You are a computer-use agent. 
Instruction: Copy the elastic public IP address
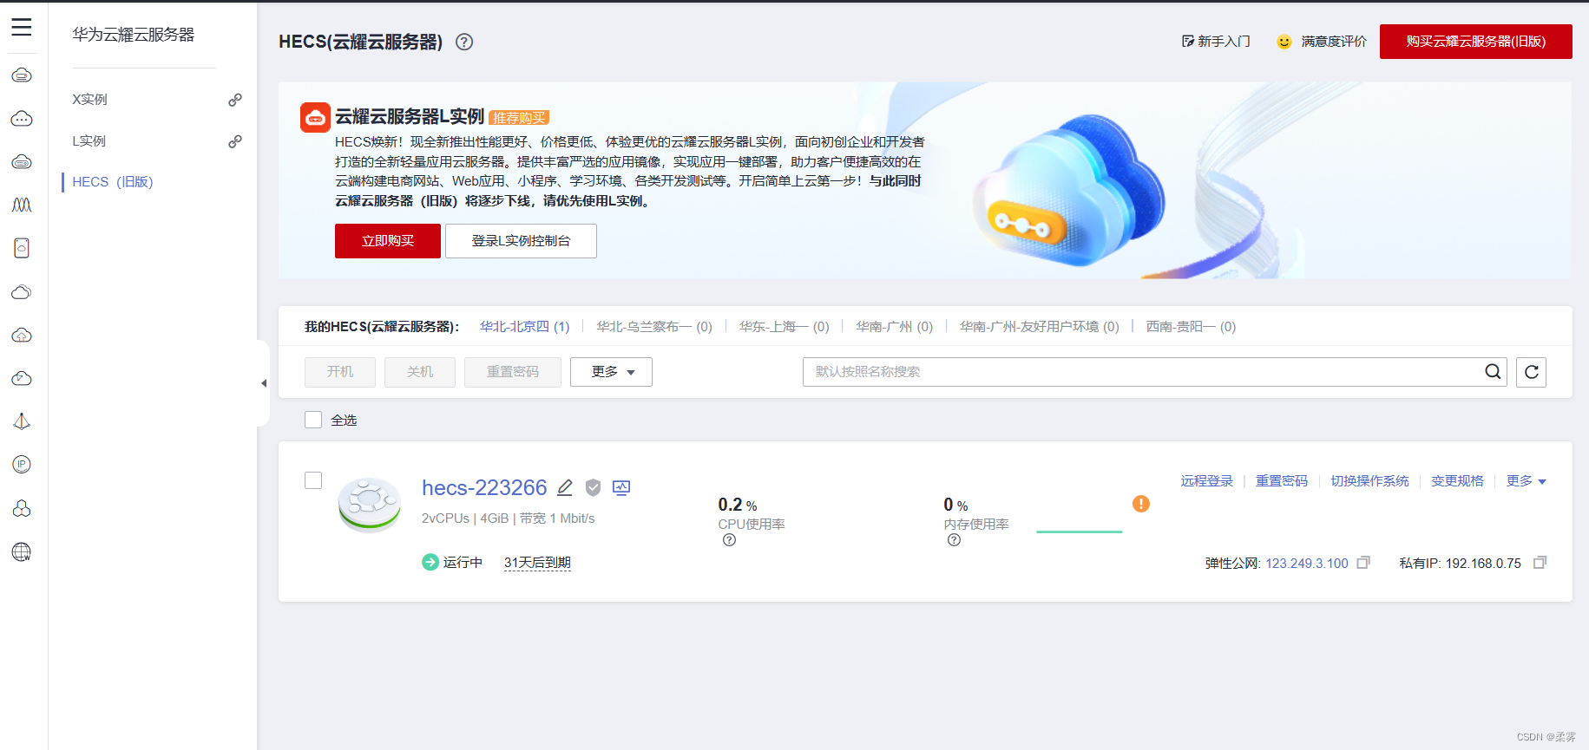(1363, 563)
